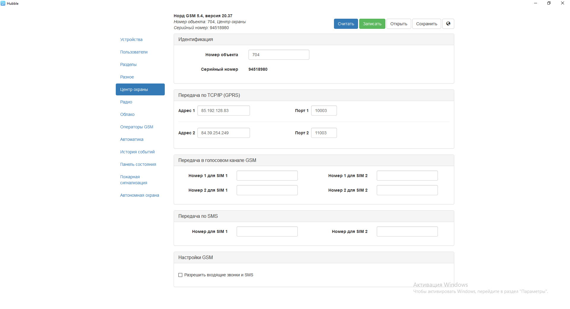Click 'Передача в голосовом канале GSM' header
The image size is (570, 309).
point(314,160)
